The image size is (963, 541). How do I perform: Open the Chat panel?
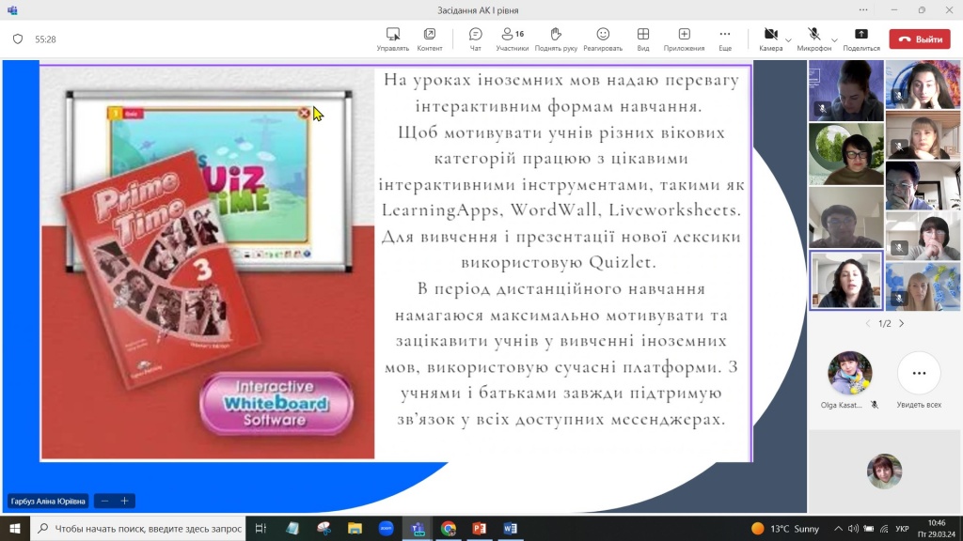click(x=475, y=39)
